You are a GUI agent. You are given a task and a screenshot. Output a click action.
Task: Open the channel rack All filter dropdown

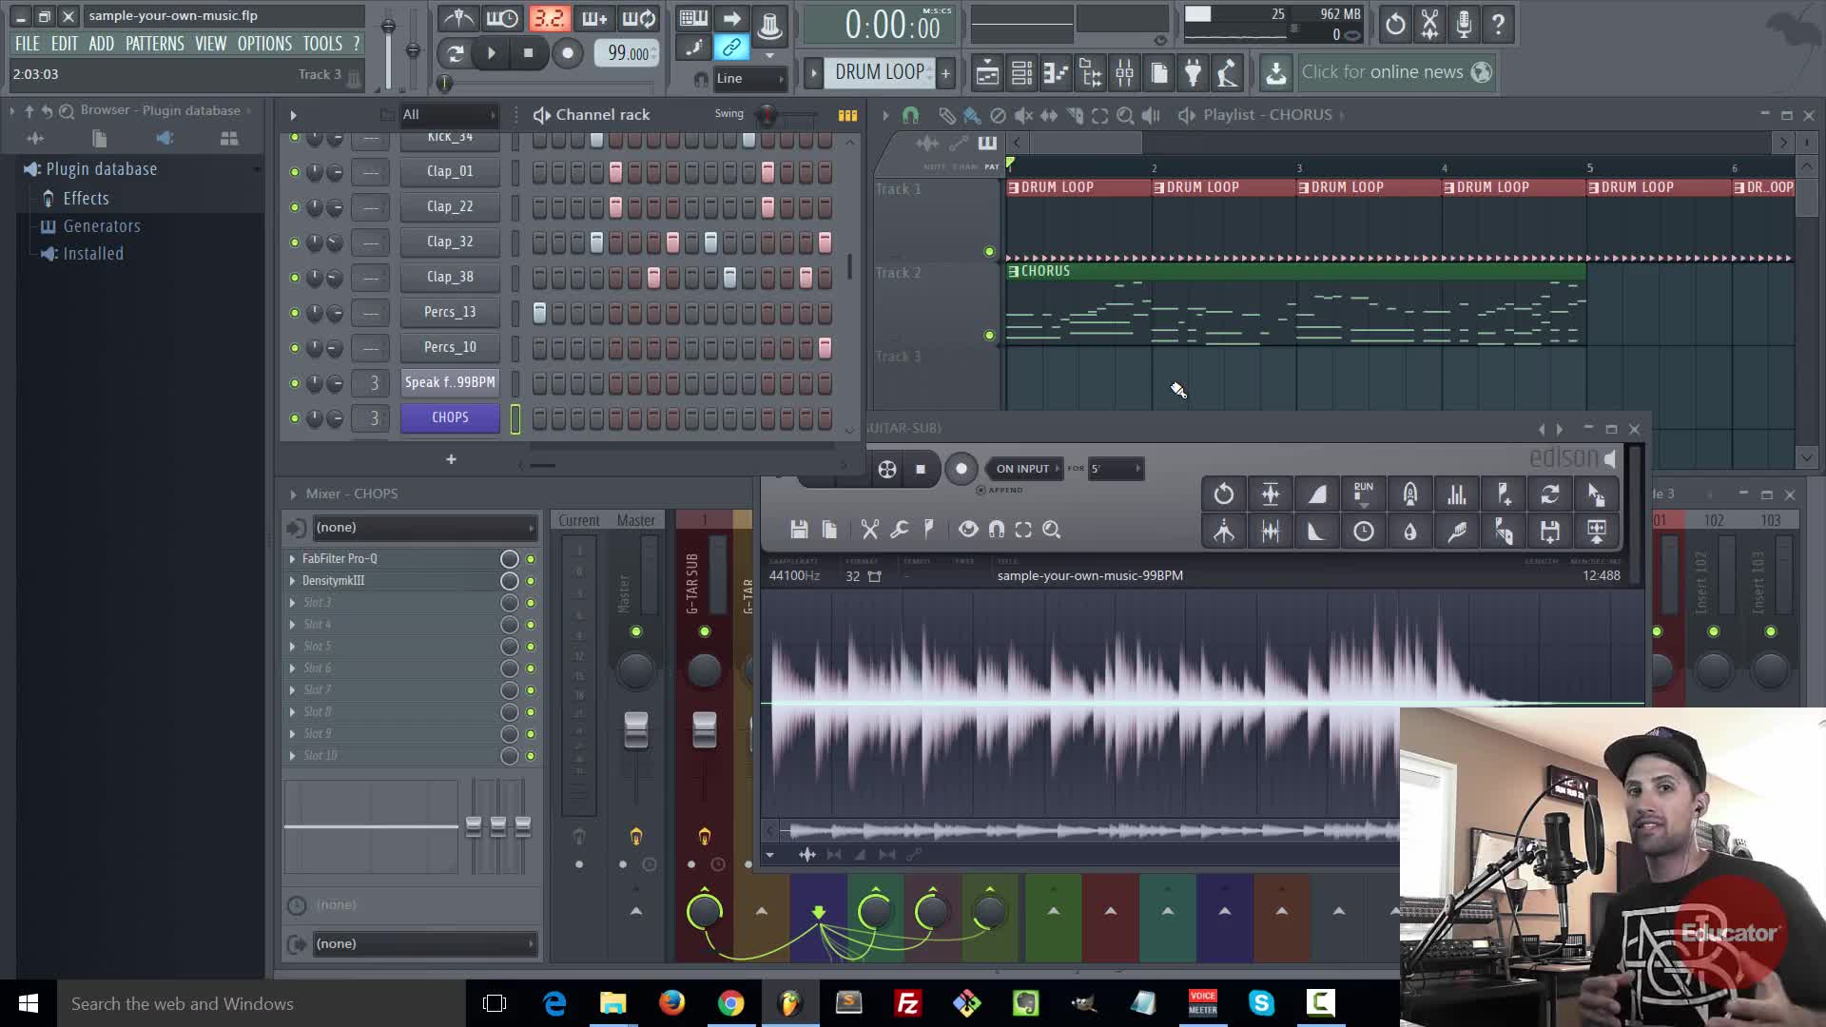(449, 115)
